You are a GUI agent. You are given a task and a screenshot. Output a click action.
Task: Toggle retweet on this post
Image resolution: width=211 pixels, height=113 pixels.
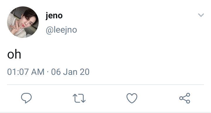[x=79, y=98]
